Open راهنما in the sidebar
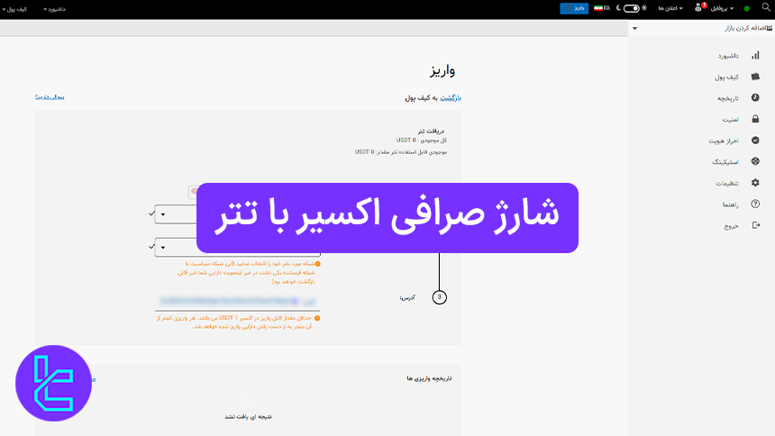The width and height of the screenshot is (775, 436). [731, 204]
